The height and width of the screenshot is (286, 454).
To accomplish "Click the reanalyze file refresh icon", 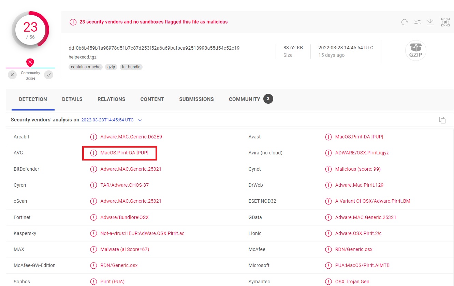I will click(x=405, y=22).
